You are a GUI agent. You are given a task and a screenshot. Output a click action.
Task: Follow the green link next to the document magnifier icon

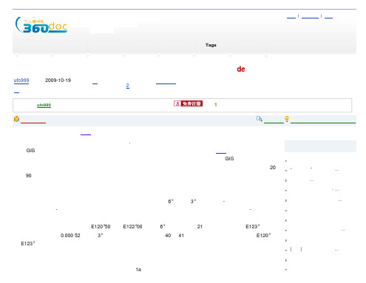[x=274, y=122]
